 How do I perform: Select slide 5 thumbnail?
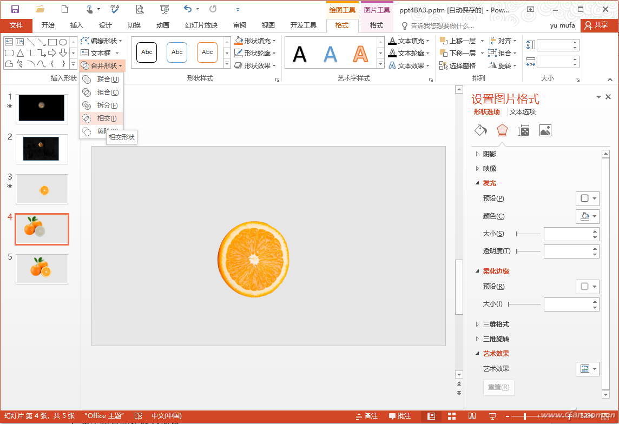tap(42, 269)
